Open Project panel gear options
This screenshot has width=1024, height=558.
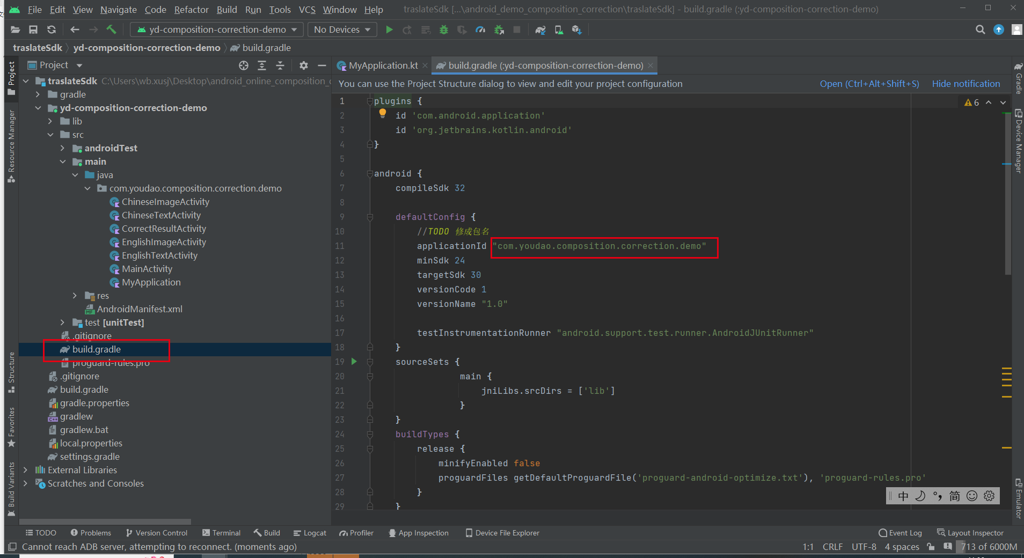click(304, 65)
